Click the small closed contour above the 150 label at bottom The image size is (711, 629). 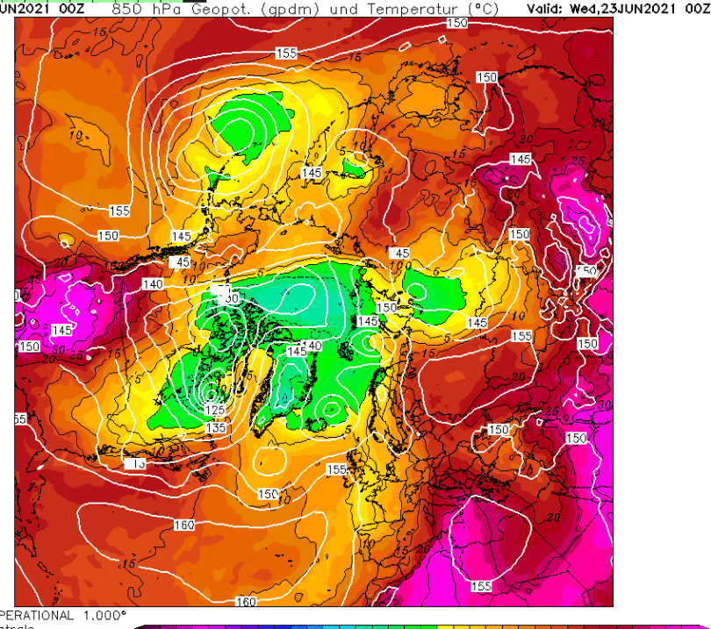(x=270, y=461)
